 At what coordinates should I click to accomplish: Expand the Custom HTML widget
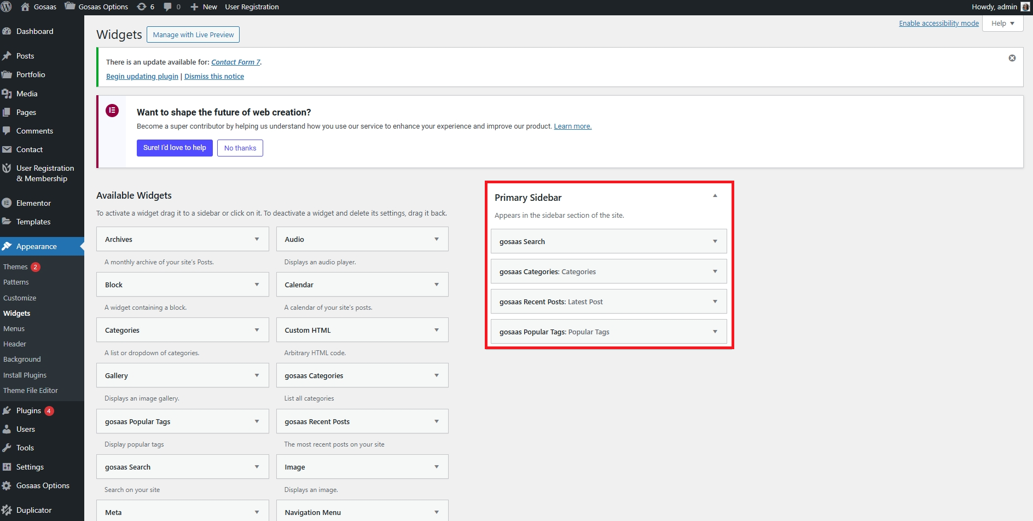click(x=436, y=330)
